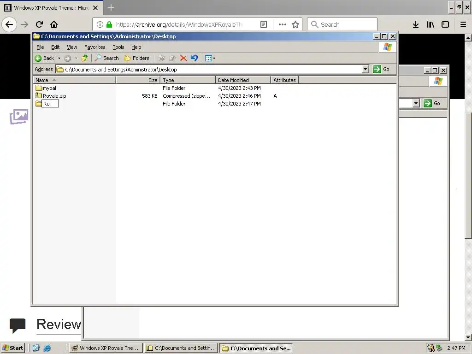Select the 'mypal' file name
Image resolution: width=472 pixels, height=354 pixels.
click(x=49, y=88)
